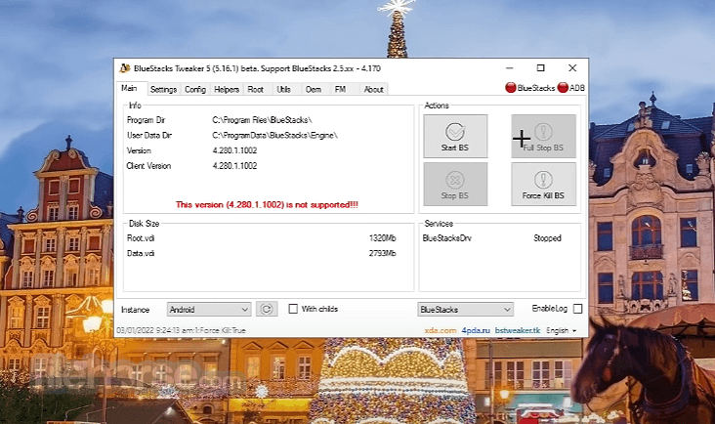
Task: Click the ADB red status indicator
Action: (563, 88)
